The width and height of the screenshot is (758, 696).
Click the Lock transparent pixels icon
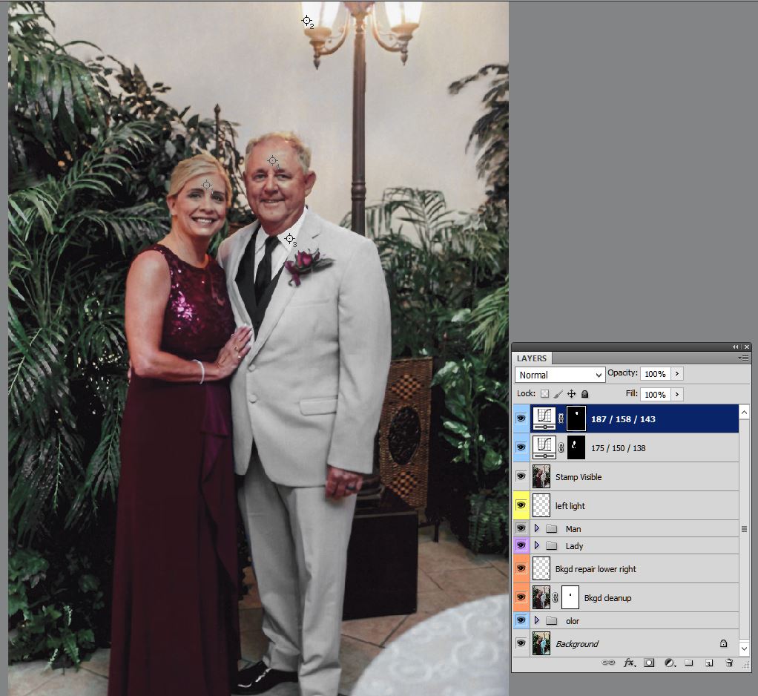click(545, 394)
